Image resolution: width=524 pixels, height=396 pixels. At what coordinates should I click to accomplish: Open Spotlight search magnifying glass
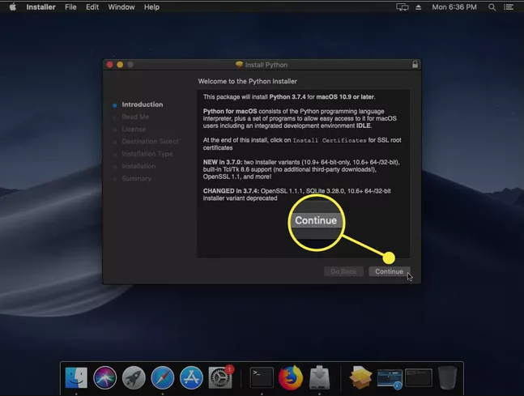coord(492,7)
